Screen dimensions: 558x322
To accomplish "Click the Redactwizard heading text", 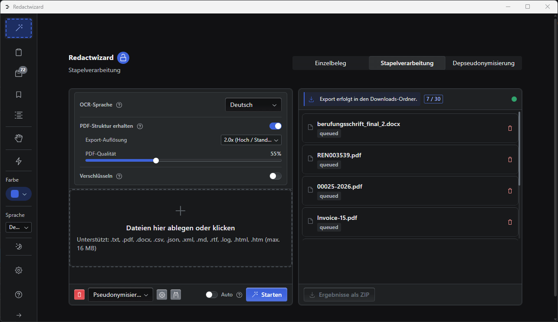I will pos(91,57).
